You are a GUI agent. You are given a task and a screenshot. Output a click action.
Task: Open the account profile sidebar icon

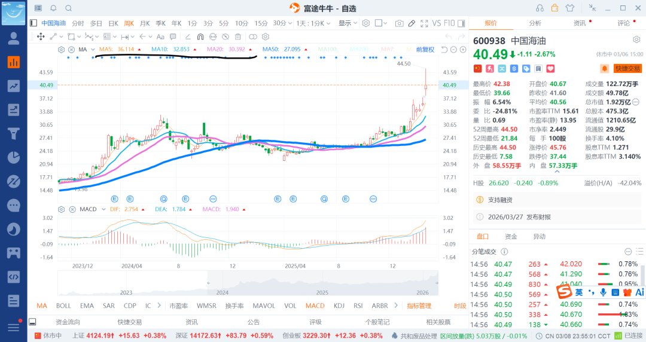click(14, 38)
